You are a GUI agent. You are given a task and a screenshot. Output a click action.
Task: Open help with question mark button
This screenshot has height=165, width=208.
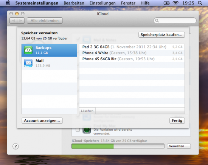(16, 147)
